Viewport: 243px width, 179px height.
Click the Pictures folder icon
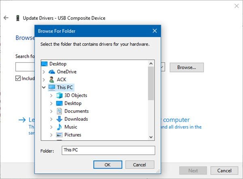tap(59, 135)
